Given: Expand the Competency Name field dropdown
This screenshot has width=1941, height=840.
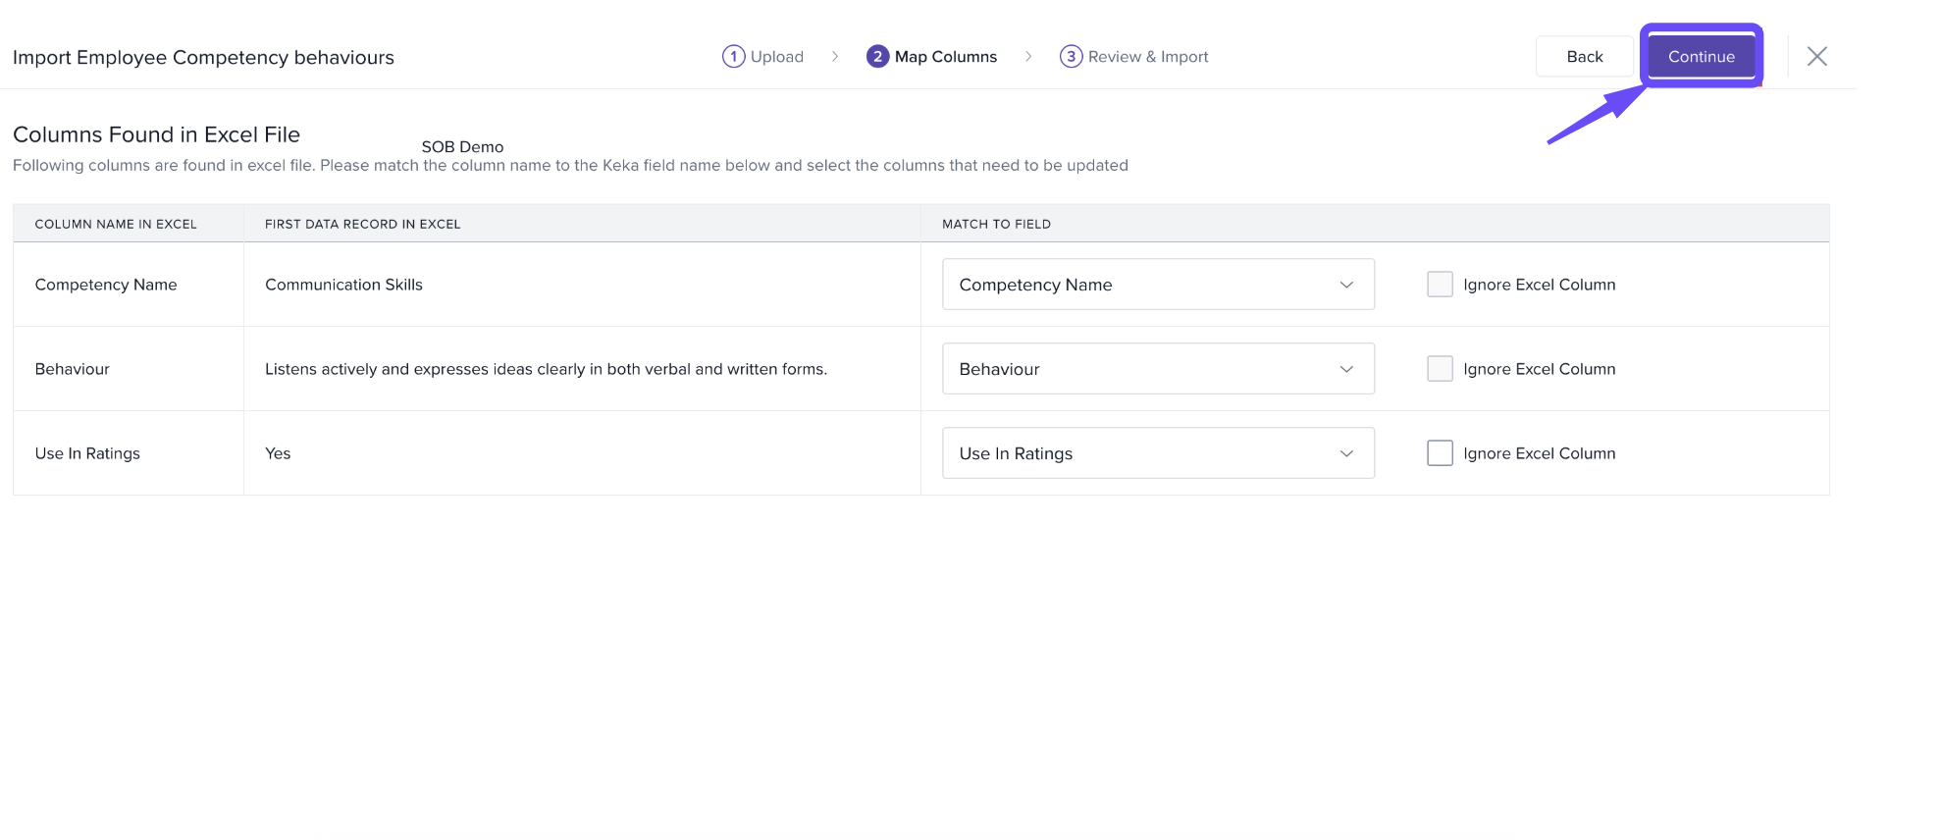Looking at the screenshot, I should (1157, 285).
